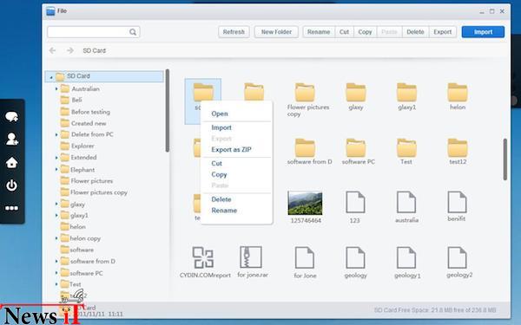Expand the Test tree folder
The width and height of the screenshot is (521, 325).
pos(56,284)
